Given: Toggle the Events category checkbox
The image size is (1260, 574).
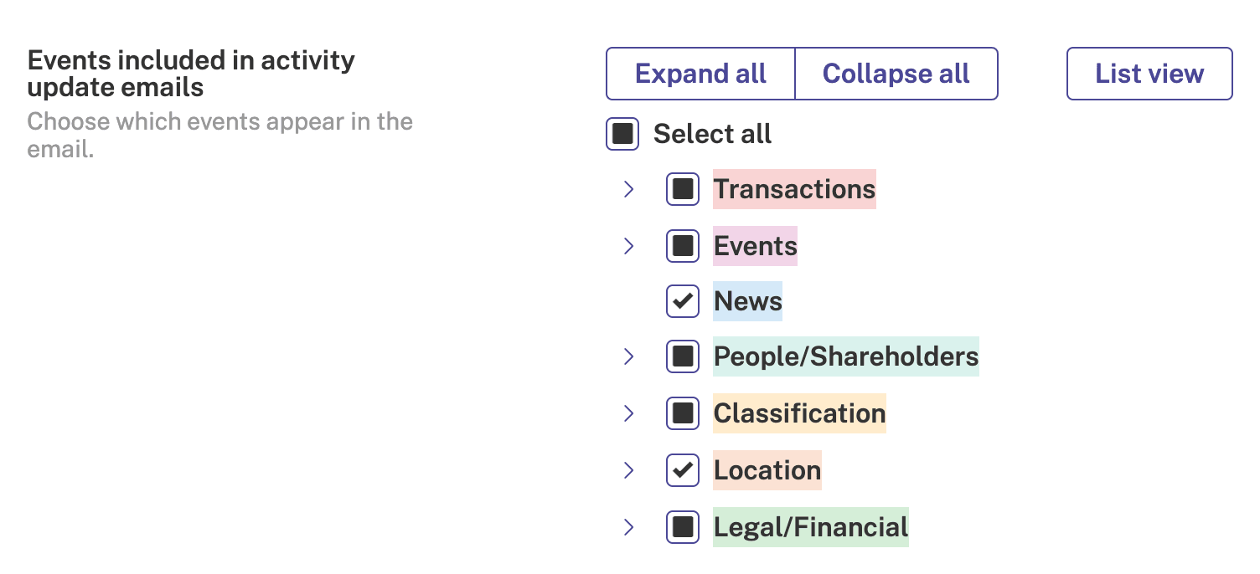Looking at the screenshot, I should (x=683, y=246).
